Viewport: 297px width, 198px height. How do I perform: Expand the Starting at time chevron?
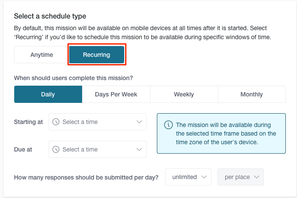(x=139, y=122)
